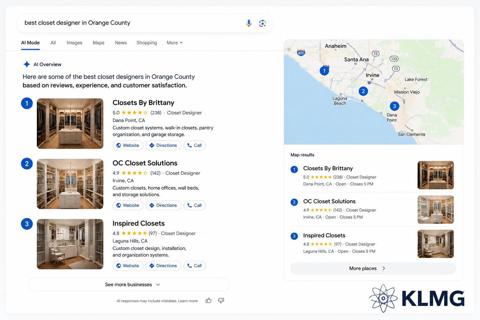The height and width of the screenshot is (320, 480).
Task: Click the Learn more link
Action: click(x=188, y=301)
